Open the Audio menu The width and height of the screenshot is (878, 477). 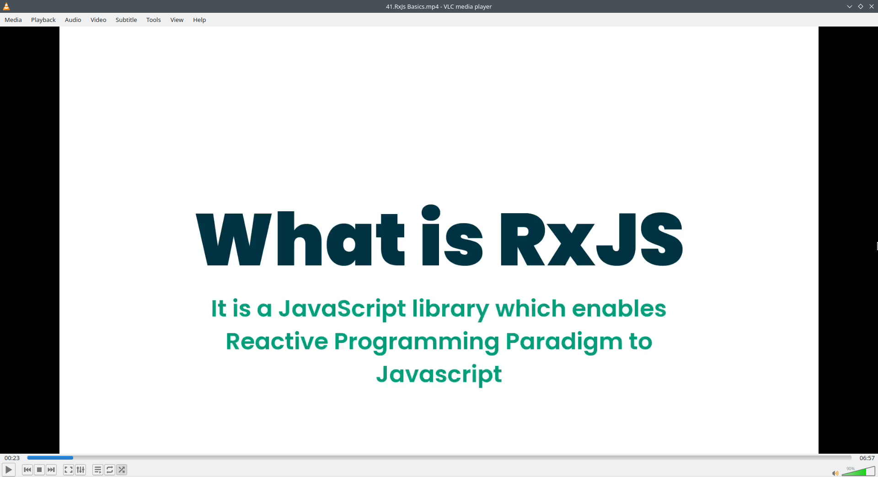pyautogui.click(x=73, y=20)
